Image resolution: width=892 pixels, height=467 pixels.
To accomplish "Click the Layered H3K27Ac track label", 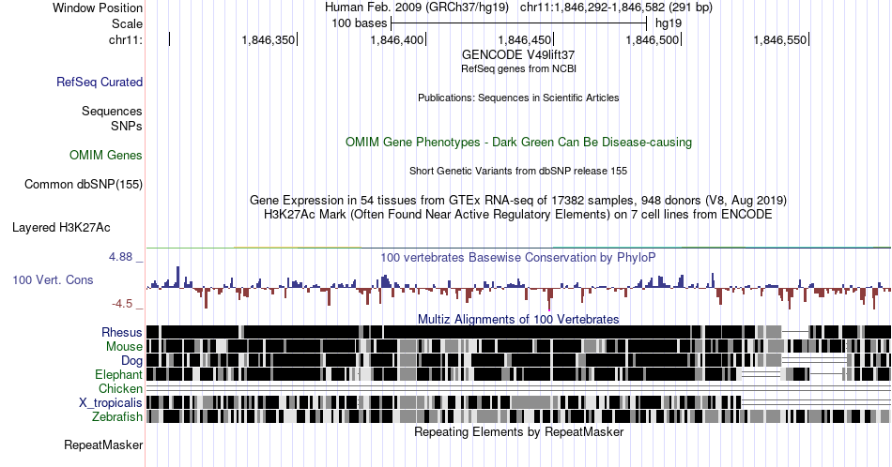I will pos(61,227).
